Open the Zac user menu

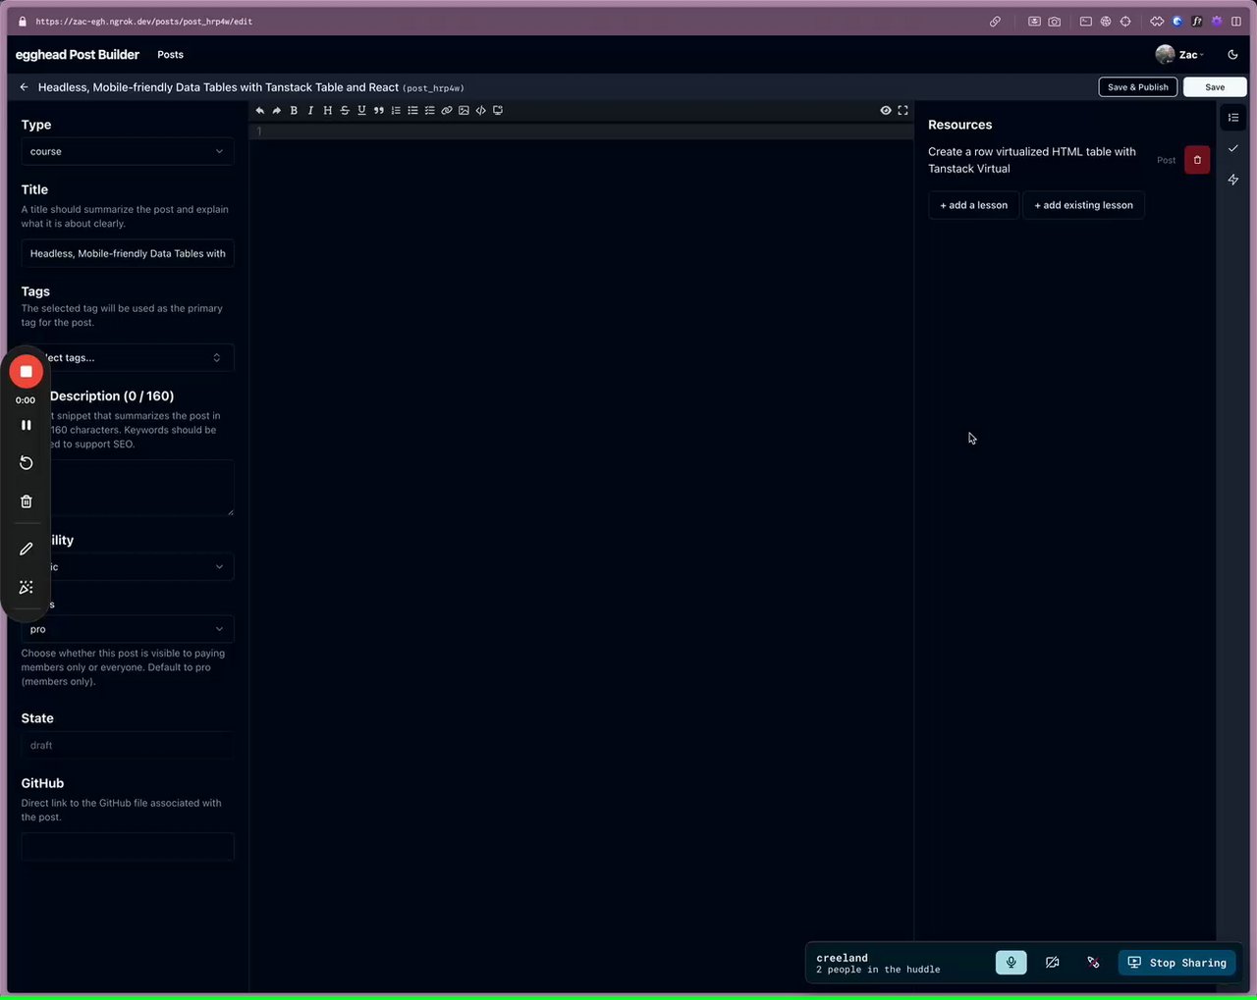pyautogui.click(x=1180, y=55)
